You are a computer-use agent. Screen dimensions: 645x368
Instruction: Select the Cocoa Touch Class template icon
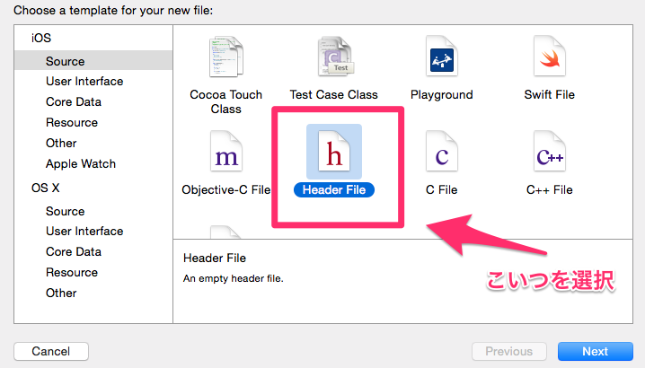click(225, 57)
